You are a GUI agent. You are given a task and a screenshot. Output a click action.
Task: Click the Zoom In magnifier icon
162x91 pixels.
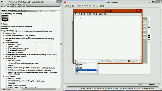94,6
